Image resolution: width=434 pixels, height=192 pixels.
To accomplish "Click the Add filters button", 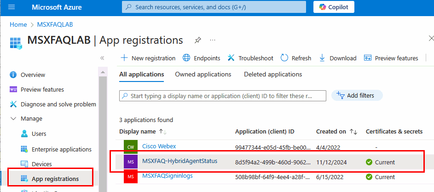I will [x=357, y=96].
